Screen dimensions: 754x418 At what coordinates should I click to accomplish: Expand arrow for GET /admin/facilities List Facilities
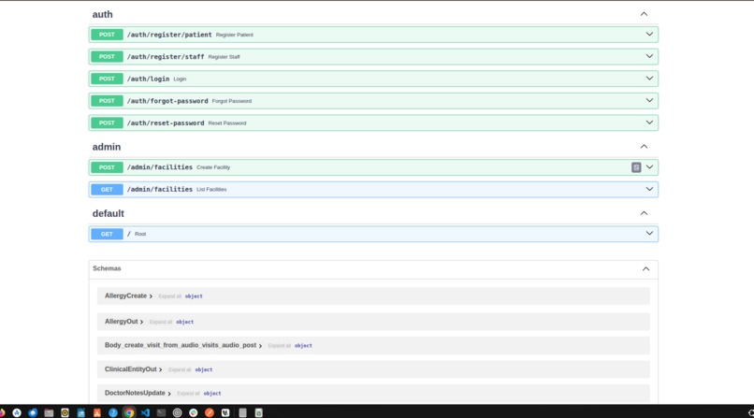point(649,189)
